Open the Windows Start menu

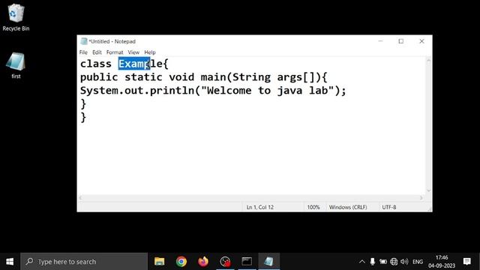pos(10,262)
